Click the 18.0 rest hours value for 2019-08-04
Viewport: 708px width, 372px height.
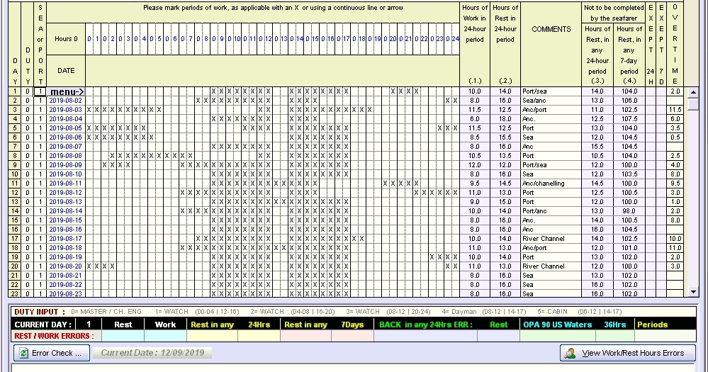(505, 119)
